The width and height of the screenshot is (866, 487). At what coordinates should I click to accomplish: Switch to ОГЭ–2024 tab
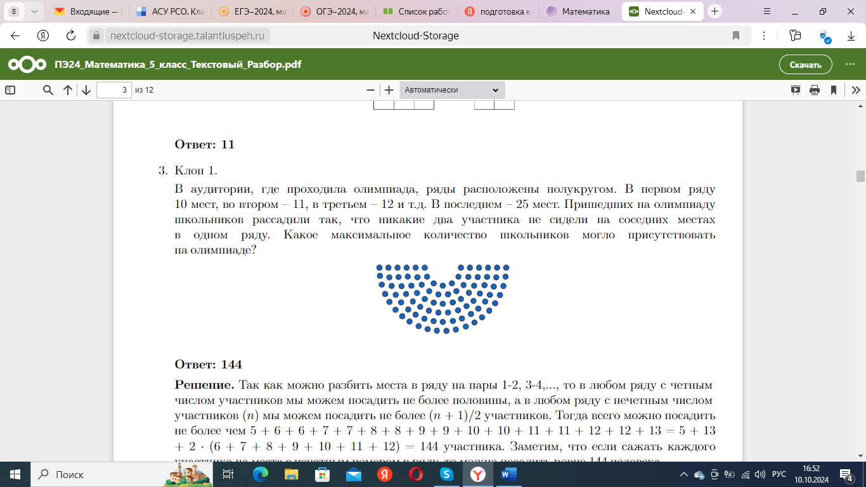pos(334,11)
